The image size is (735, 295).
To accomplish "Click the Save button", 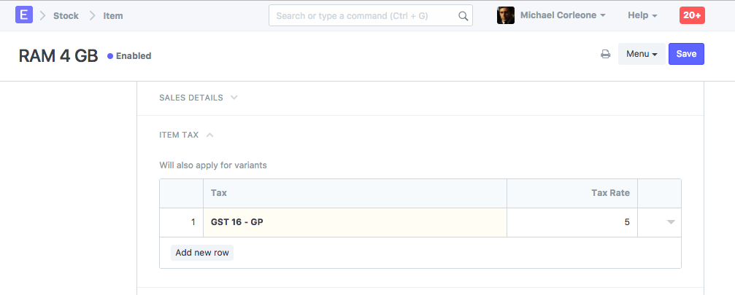I will tap(686, 54).
